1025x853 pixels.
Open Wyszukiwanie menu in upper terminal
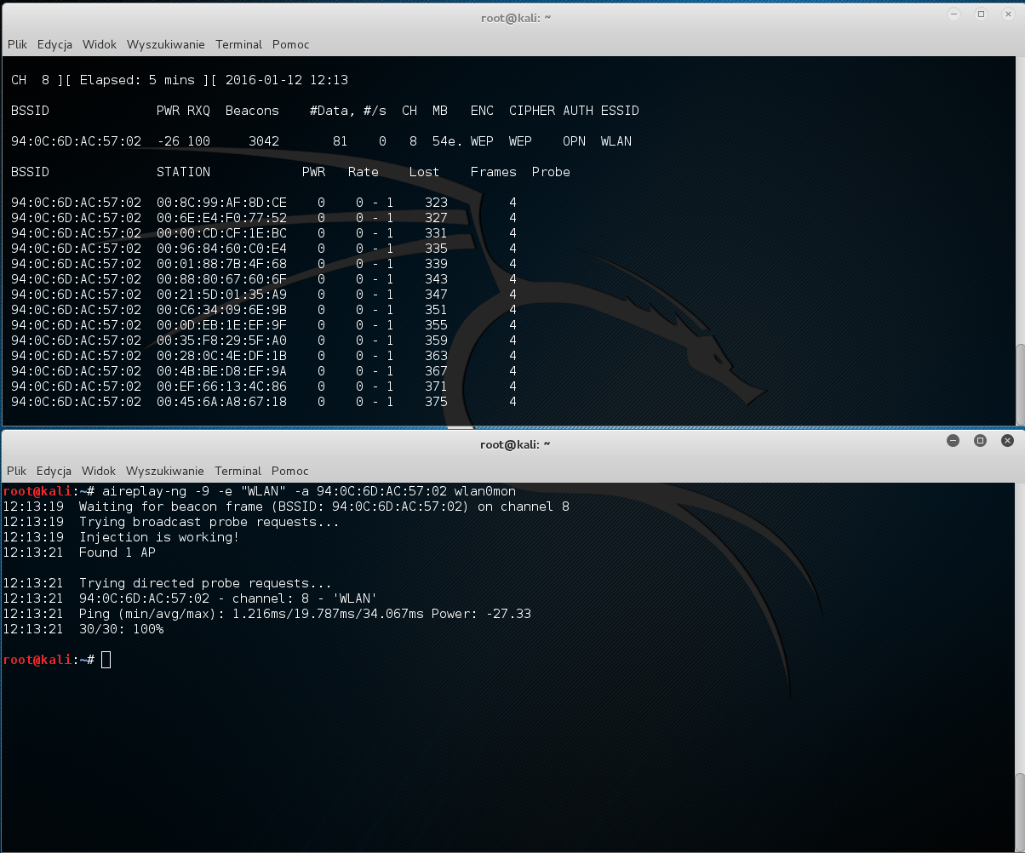[x=166, y=44]
